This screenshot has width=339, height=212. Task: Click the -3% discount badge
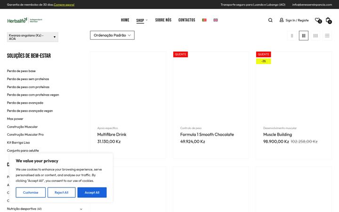click(264, 61)
